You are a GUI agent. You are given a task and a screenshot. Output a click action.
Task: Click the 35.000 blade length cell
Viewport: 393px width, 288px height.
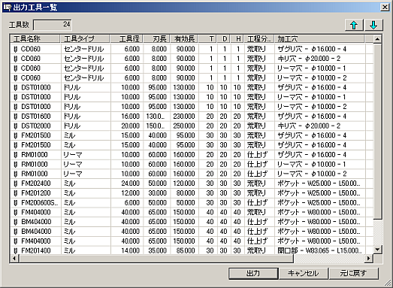click(157, 250)
